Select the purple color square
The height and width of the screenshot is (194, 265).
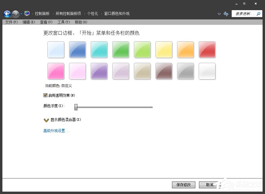(x=99, y=71)
